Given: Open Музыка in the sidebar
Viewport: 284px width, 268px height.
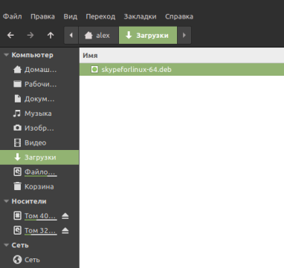Looking at the screenshot, I should point(38,114).
